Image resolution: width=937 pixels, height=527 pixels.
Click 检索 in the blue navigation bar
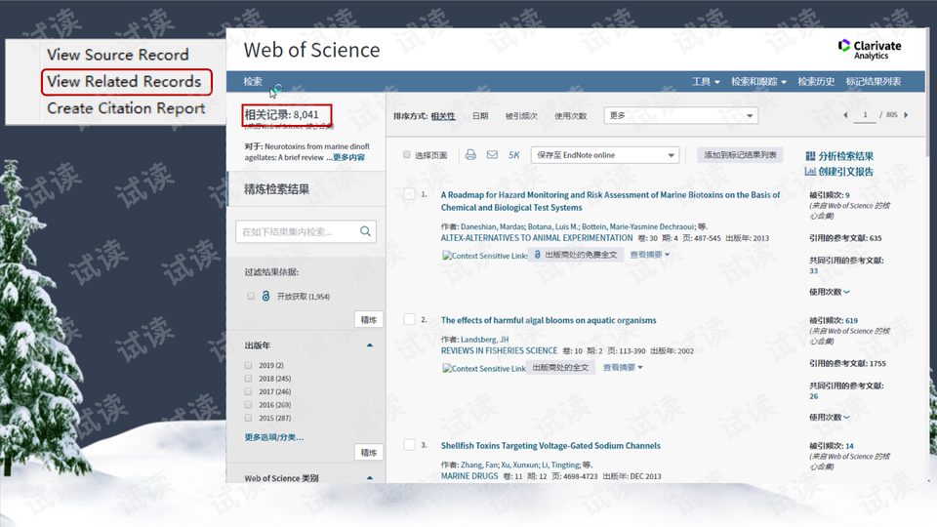[253, 81]
